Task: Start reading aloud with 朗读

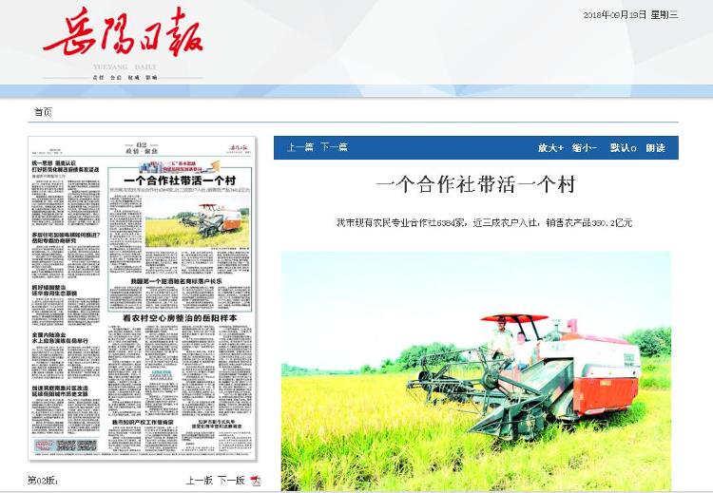Action: click(x=656, y=148)
